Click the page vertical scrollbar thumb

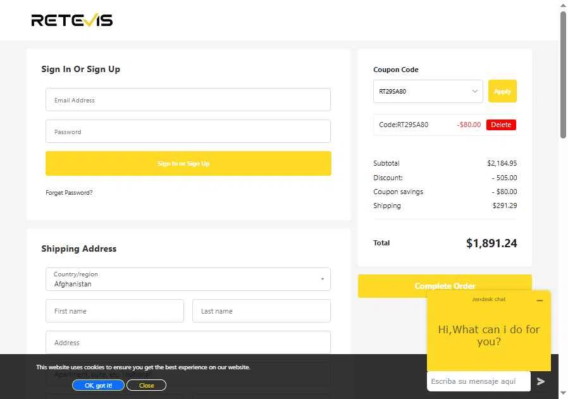[563, 75]
